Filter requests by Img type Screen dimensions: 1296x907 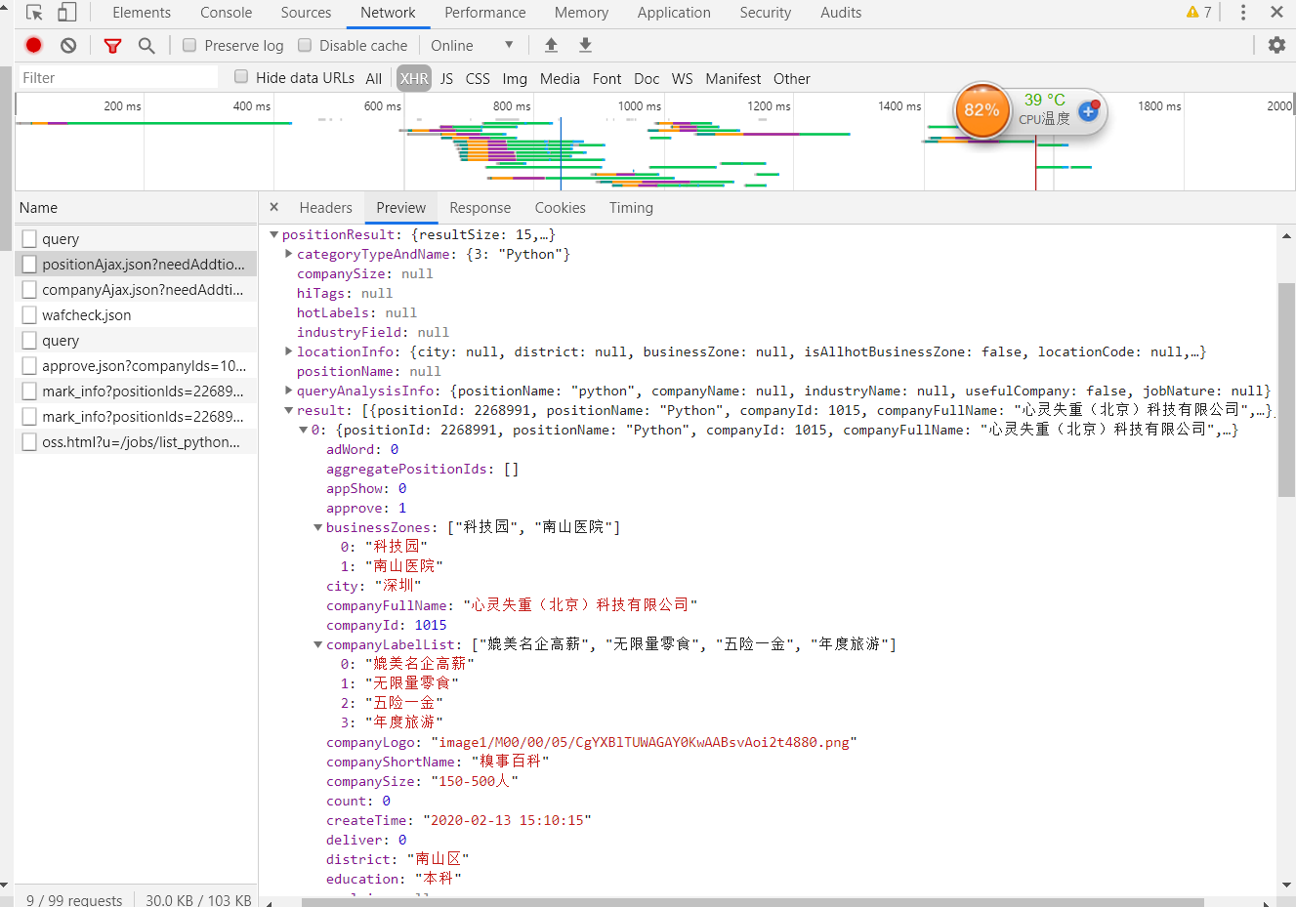pyautogui.click(x=515, y=79)
